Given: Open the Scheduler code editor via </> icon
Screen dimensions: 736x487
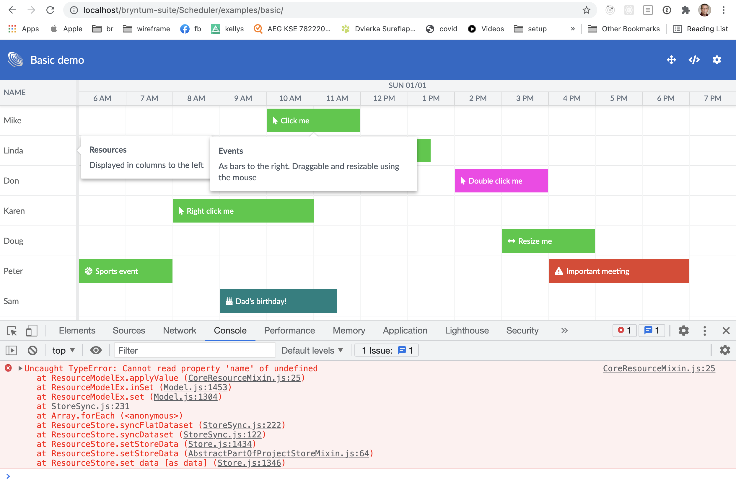Looking at the screenshot, I should (694, 60).
